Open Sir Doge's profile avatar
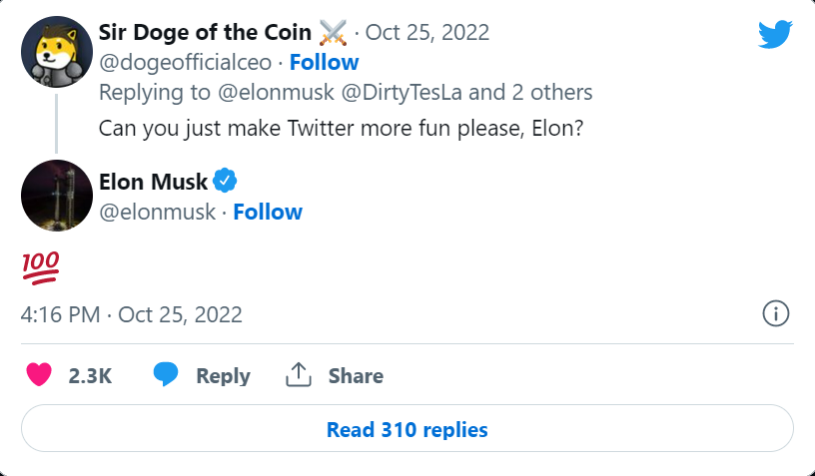Image resolution: width=815 pixels, height=476 pixels. pos(57,52)
